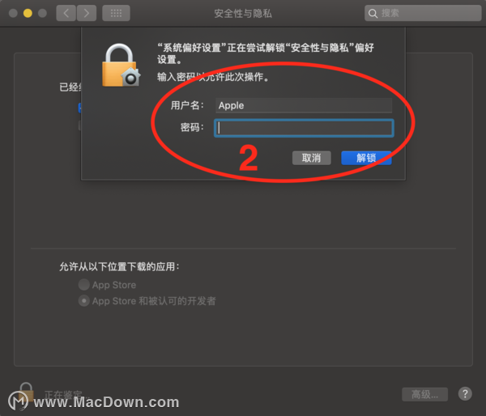Click the MacDown.com watermark logo
Screen dimensions: 486x416
point(18,401)
